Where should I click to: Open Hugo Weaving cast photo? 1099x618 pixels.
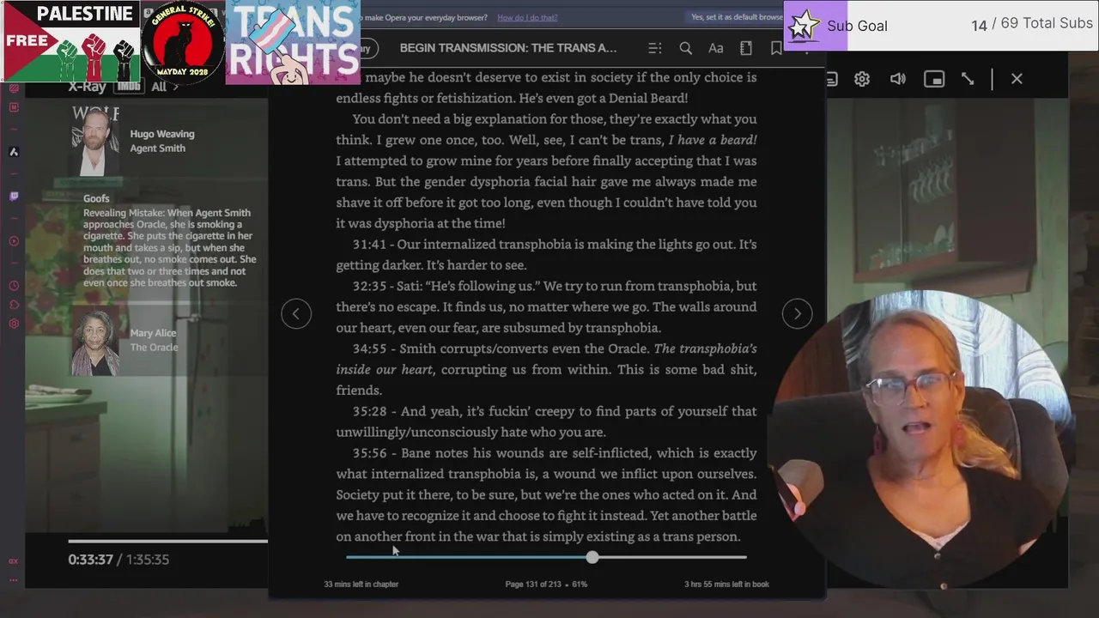tap(95, 141)
